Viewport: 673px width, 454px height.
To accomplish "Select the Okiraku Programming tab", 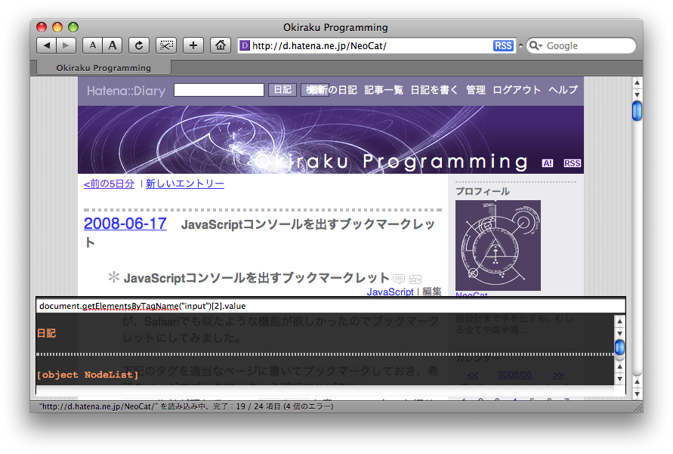I will 103,66.
